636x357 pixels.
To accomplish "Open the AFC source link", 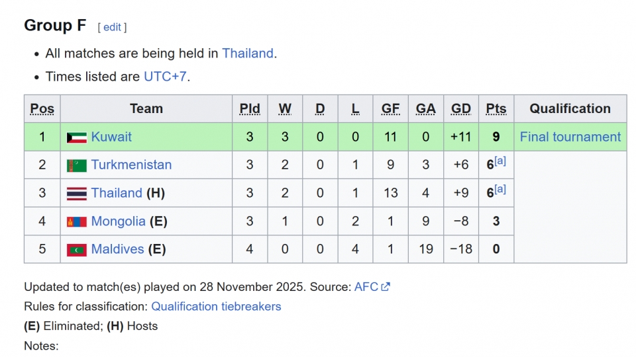I will [366, 287].
